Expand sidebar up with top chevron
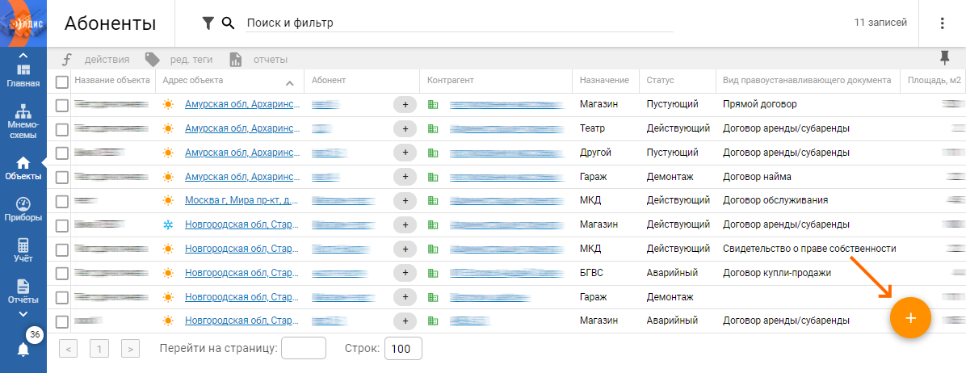 [23, 56]
